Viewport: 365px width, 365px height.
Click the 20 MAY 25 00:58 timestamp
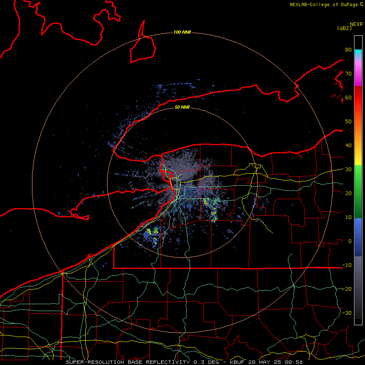(x=276, y=362)
